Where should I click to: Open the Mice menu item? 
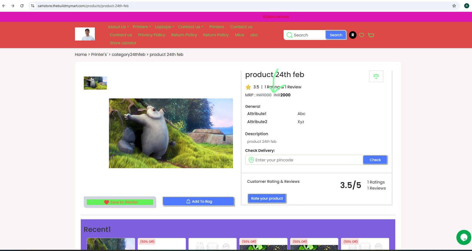point(240,35)
